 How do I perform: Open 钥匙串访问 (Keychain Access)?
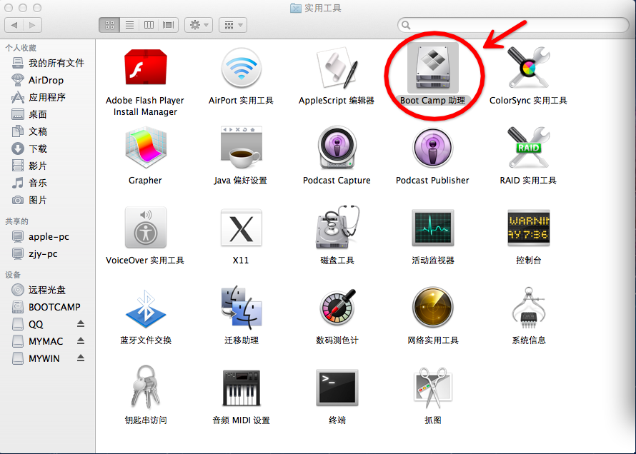[x=146, y=387]
